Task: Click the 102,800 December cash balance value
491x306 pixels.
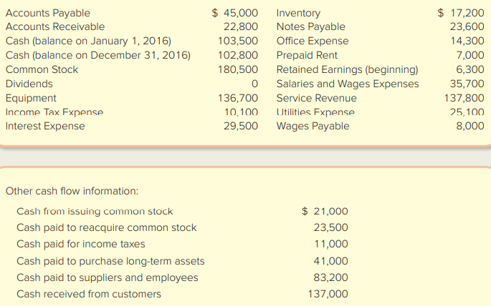Action: tap(238, 55)
